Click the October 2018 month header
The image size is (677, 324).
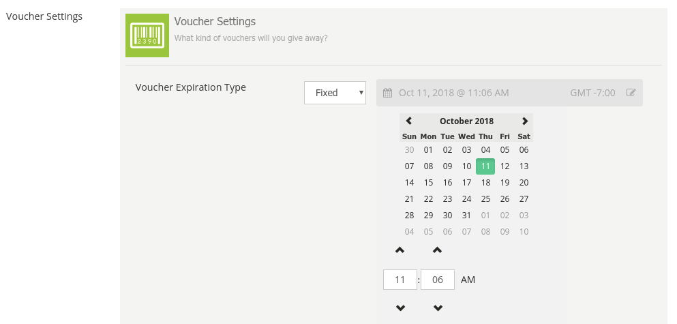pos(466,121)
